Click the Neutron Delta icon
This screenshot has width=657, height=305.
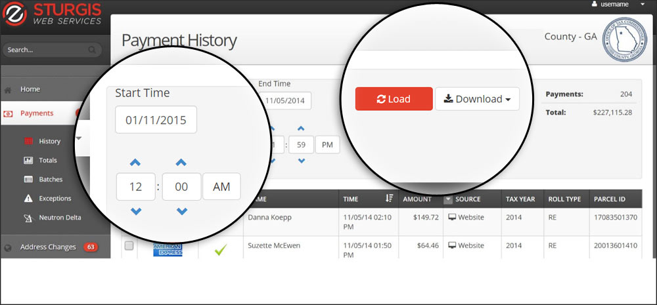(x=28, y=218)
